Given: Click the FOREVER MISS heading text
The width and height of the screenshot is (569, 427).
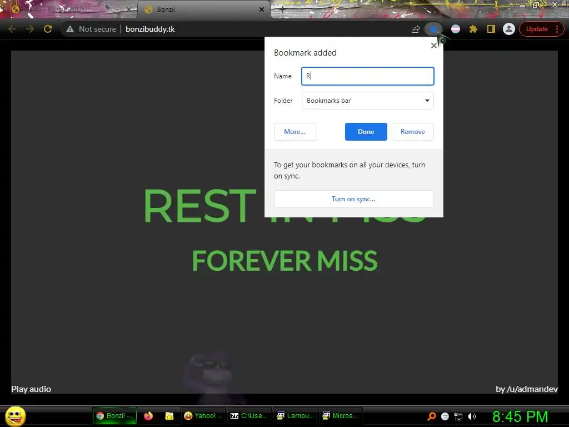Looking at the screenshot, I should click(284, 261).
